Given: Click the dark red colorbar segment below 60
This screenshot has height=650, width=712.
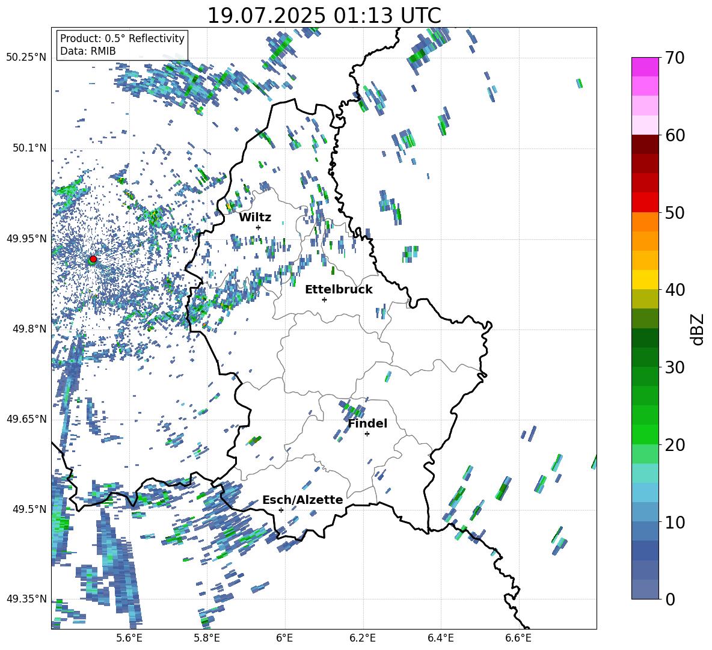Looking at the screenshot, I should 645,144.
